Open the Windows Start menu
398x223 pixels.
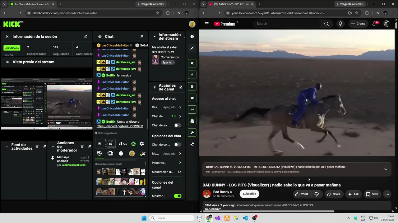pyautogui.click(x=144, y=218)
